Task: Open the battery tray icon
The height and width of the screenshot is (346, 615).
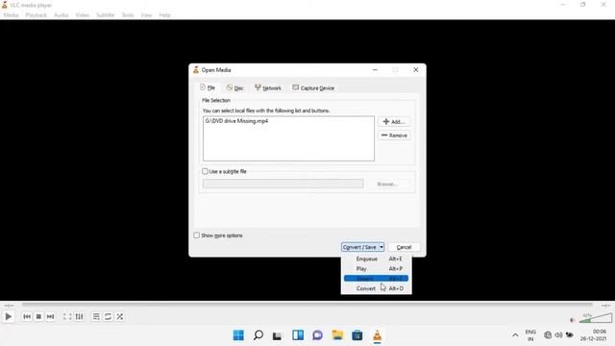Action: coord(569,335)
